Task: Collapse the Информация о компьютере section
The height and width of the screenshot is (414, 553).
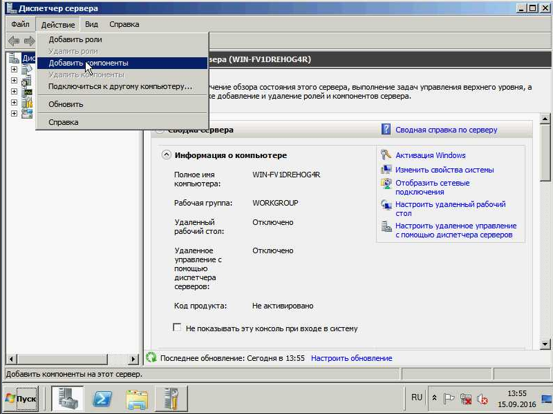Action: tap(166, 155)
